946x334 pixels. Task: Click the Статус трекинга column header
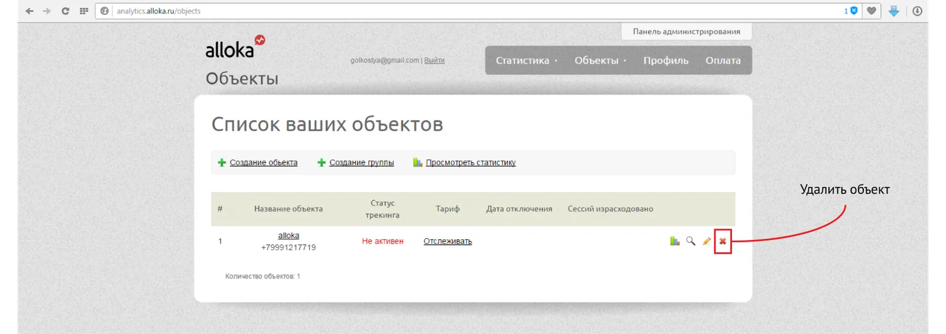(383, 209)
